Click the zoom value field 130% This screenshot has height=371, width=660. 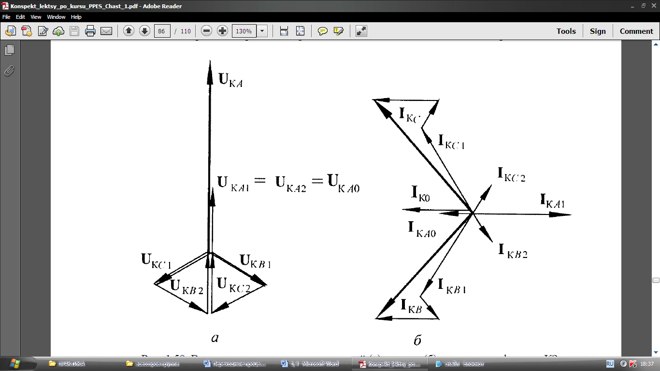coord(244,31)
